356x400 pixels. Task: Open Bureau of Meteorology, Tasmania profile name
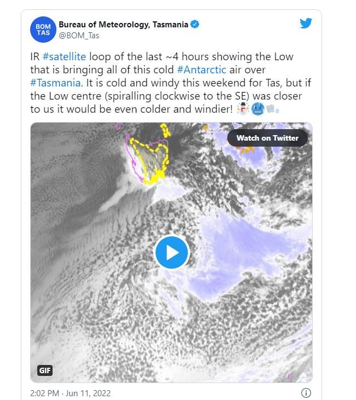tap(124, 25)
